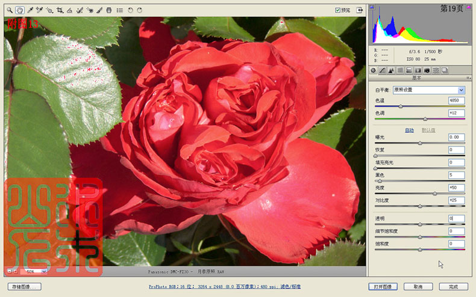
Task: Switch to the Snapshots panel tab
Action: (x=445, y=70)
